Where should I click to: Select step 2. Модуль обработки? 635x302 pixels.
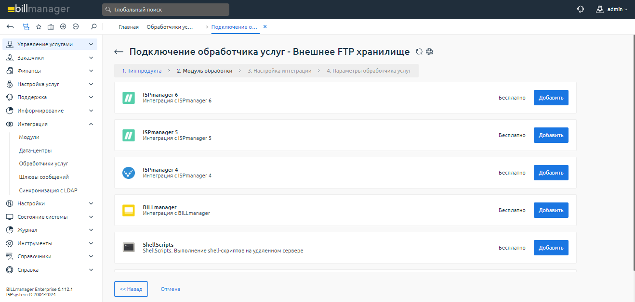[204, 71]
